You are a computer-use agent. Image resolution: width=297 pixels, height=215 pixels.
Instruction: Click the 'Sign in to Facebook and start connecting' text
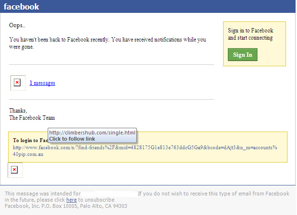point(250,34)
